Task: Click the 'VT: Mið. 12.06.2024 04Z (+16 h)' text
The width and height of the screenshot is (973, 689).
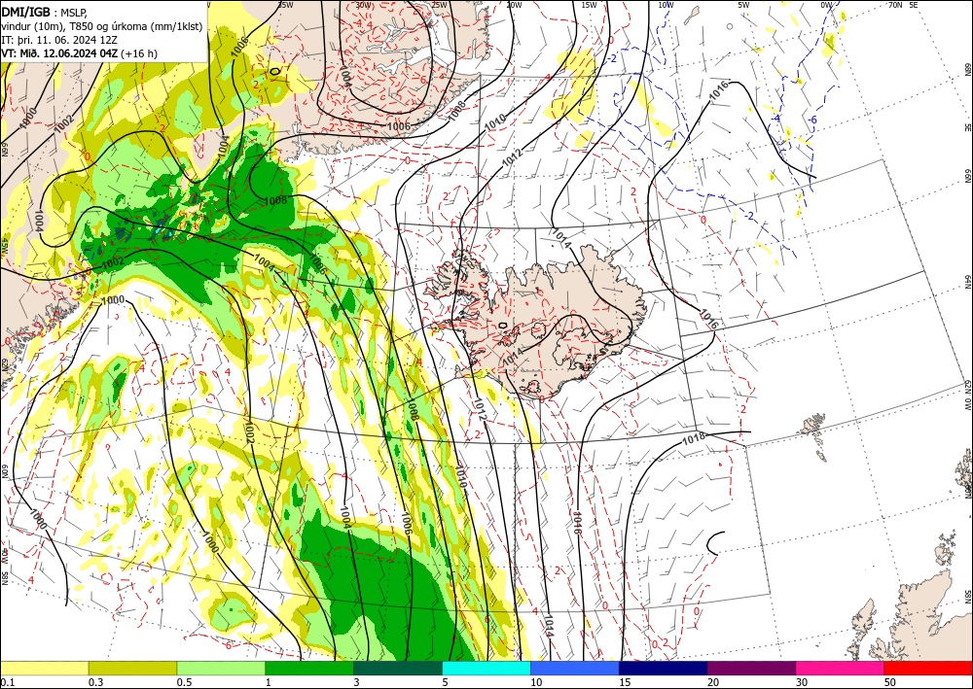Action: click(x=80, y=53)
